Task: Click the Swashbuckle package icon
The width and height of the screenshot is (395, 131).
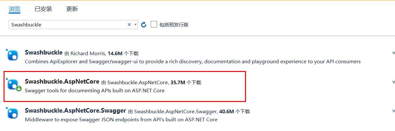Action: coord(13,55)
